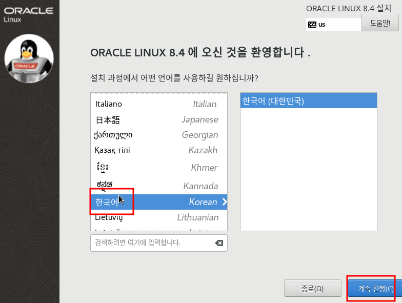Choose the 한국어 (대한민국) locale entry

click(309, 100)
